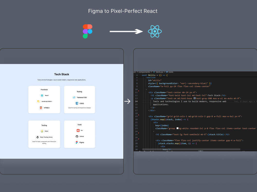
Task: Click the GitHub icon in Tools card
Action: pyautogui.click(x=77, y=136)
